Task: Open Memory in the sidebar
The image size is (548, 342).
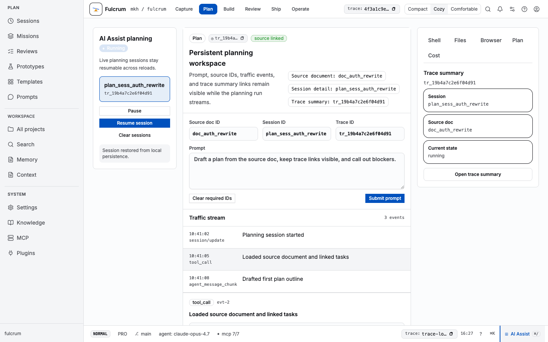Action: [x=42, y=160]
